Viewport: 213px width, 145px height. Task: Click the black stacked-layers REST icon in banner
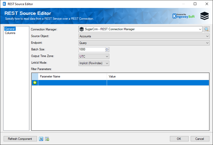point(205,16)
